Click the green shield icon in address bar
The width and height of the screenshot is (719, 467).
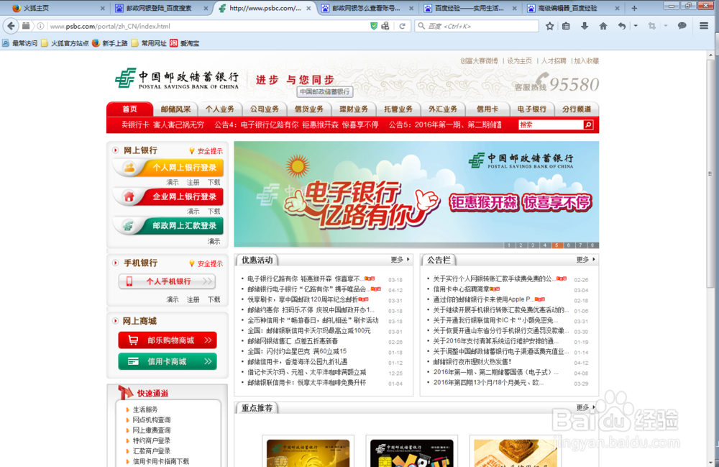[x=374, y=26]
